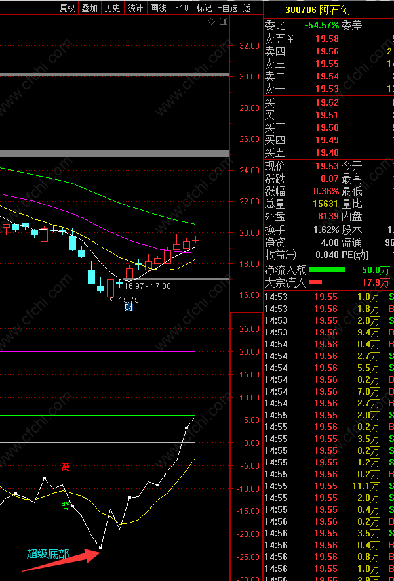This screenshot has width=394, height=581.
Task: Click the 超级底部 annotation label
Action: pos(48,554)
